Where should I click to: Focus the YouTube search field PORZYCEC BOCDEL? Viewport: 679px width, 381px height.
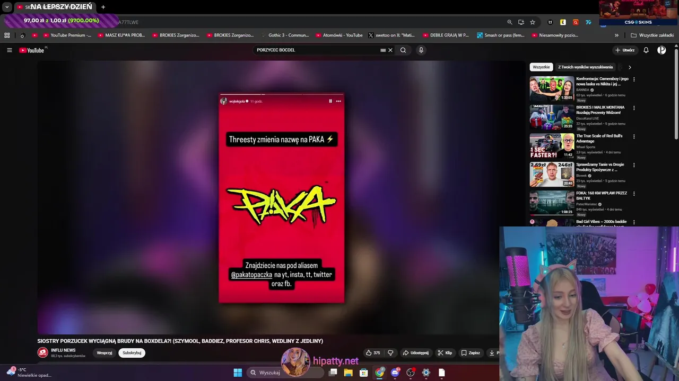coord(318,50)
